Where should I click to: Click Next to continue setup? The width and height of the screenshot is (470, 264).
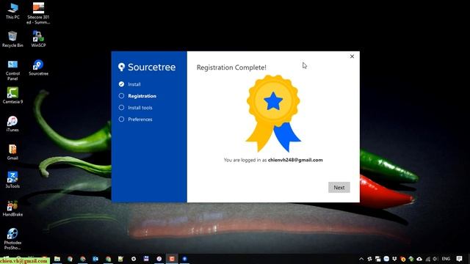[x=339, y=188]
